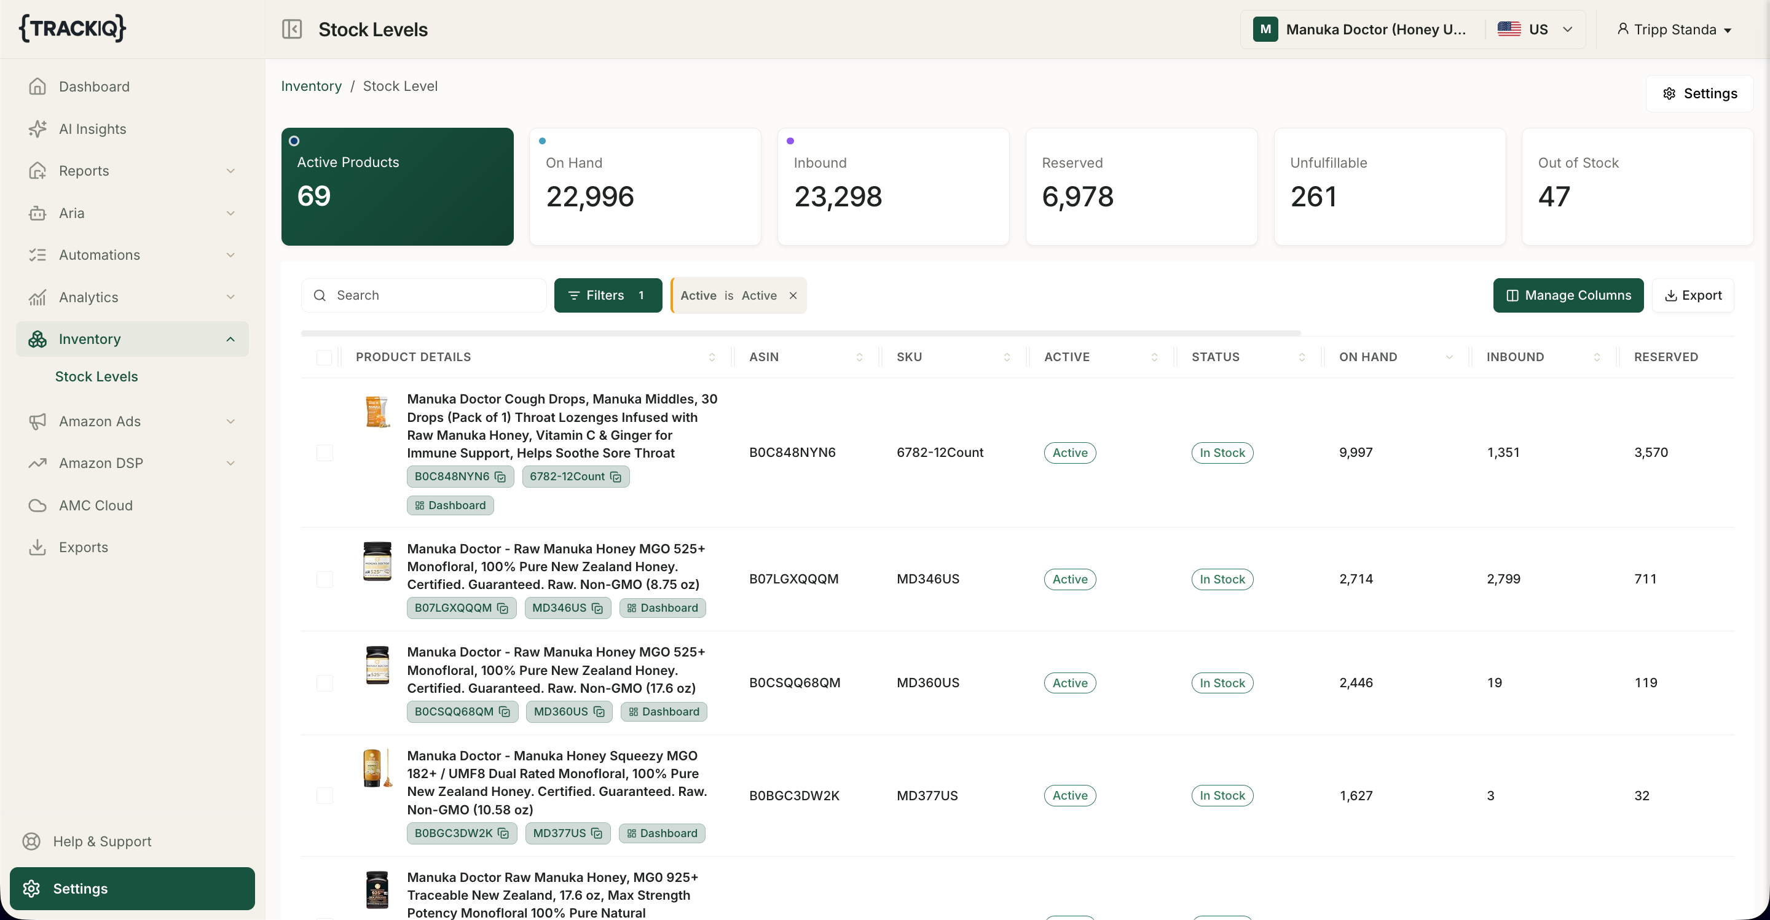The height and width of the screenshot is (920, 1770).
Task: Open the Settings button at top right
Action: (x=1699, y=93)
